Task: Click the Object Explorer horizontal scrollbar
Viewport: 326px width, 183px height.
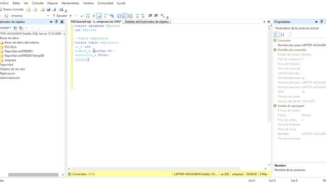Action: (33, 175)
